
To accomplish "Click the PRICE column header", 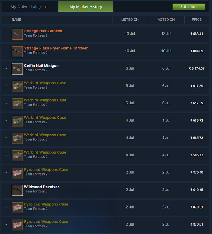I will click(x=196, y=20).
